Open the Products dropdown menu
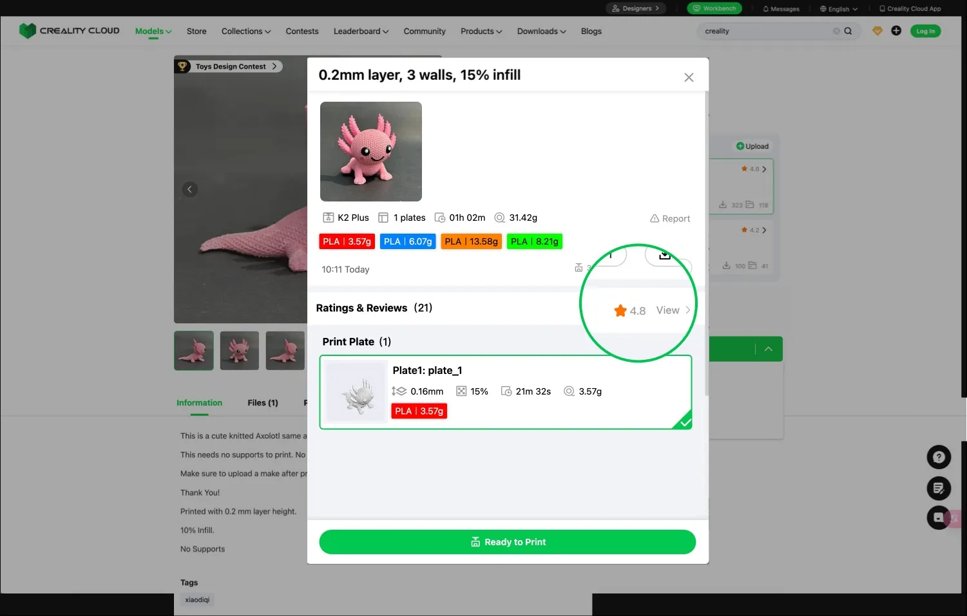Viewport: 967px width, 616px height. click(x=481, y=32)
